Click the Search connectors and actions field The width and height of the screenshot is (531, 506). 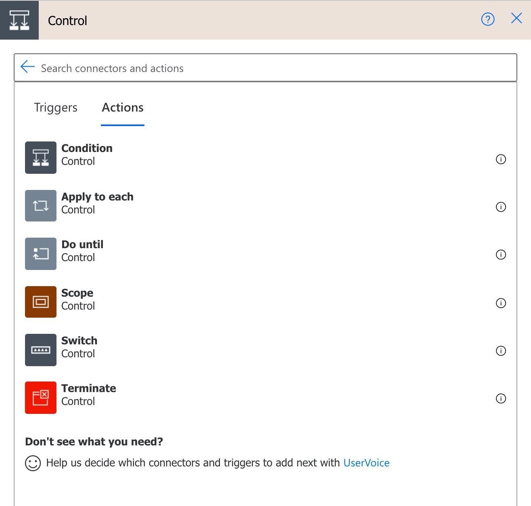(x=274, y=68)
